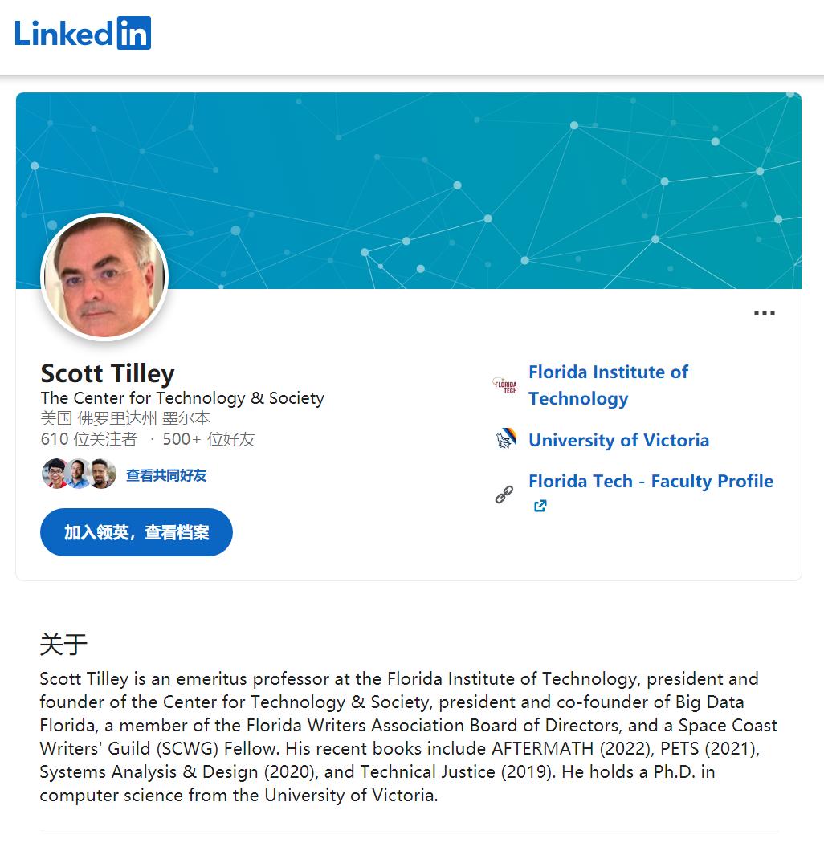Click Scott Tilley's profile photo
The image size is (824, 867).
[x=104, y=277]
